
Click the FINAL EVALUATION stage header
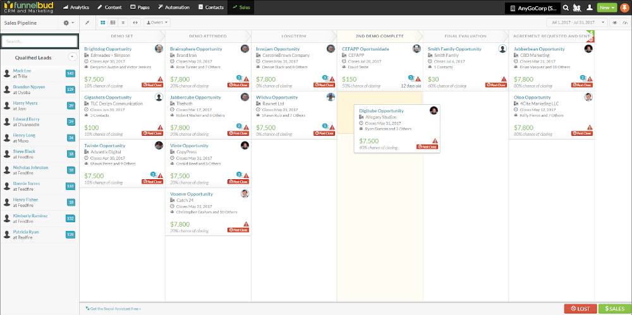coord(466,36)
